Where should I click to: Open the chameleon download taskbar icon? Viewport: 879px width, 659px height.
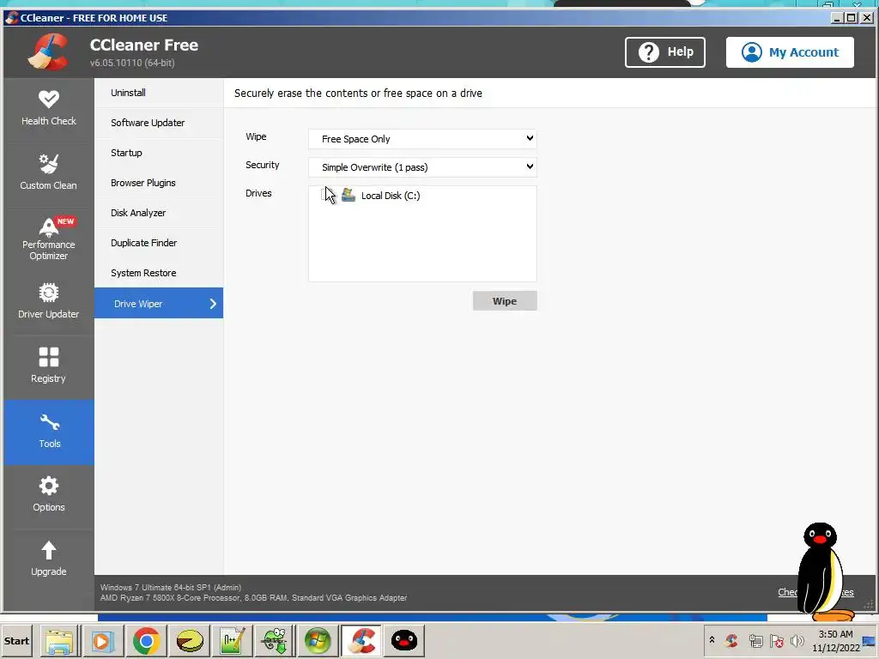coord(275,640)
